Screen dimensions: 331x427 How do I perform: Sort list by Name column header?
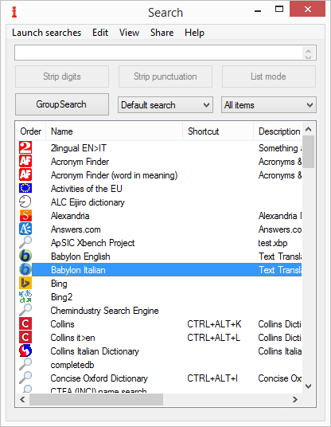[115, 131]
